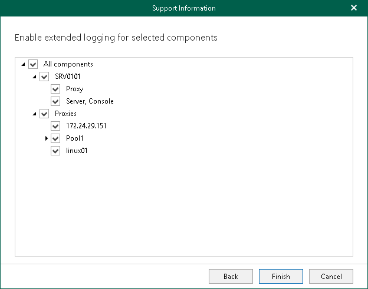Select the linux01 tree item label
368x289 pixels.
pyautogui.click(x=77, y=151)
